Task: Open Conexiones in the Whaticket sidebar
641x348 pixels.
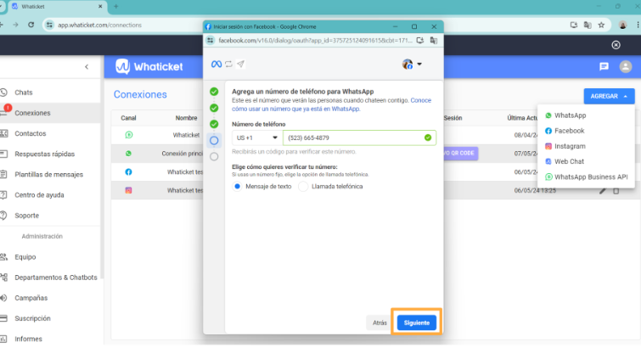Action: [x=32, y=113]
